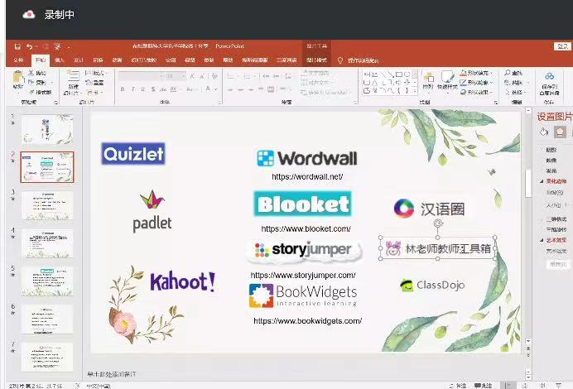
Task: Switch to the Design ribbon tab
Action: click(78, 60)
